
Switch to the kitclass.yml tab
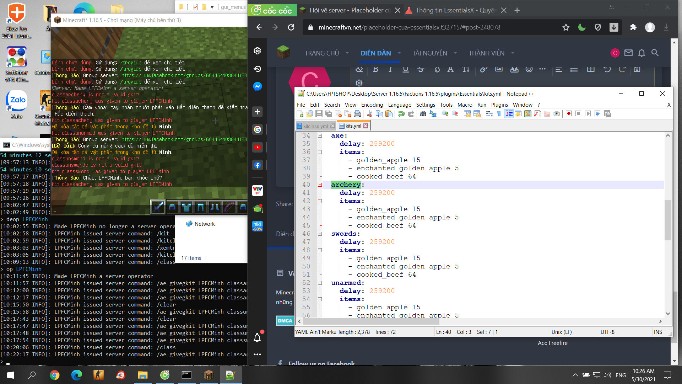[x=315, y=126]
